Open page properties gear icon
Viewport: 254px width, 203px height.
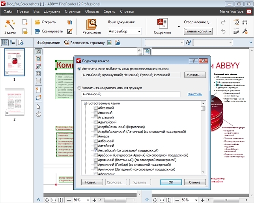click(21, 42)
